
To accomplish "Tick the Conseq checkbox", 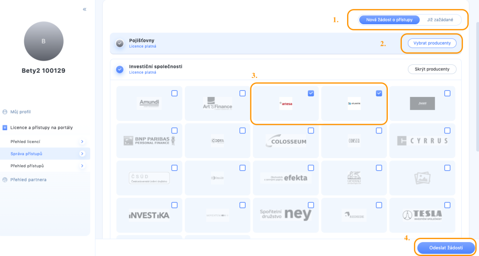I will [379, 131].
